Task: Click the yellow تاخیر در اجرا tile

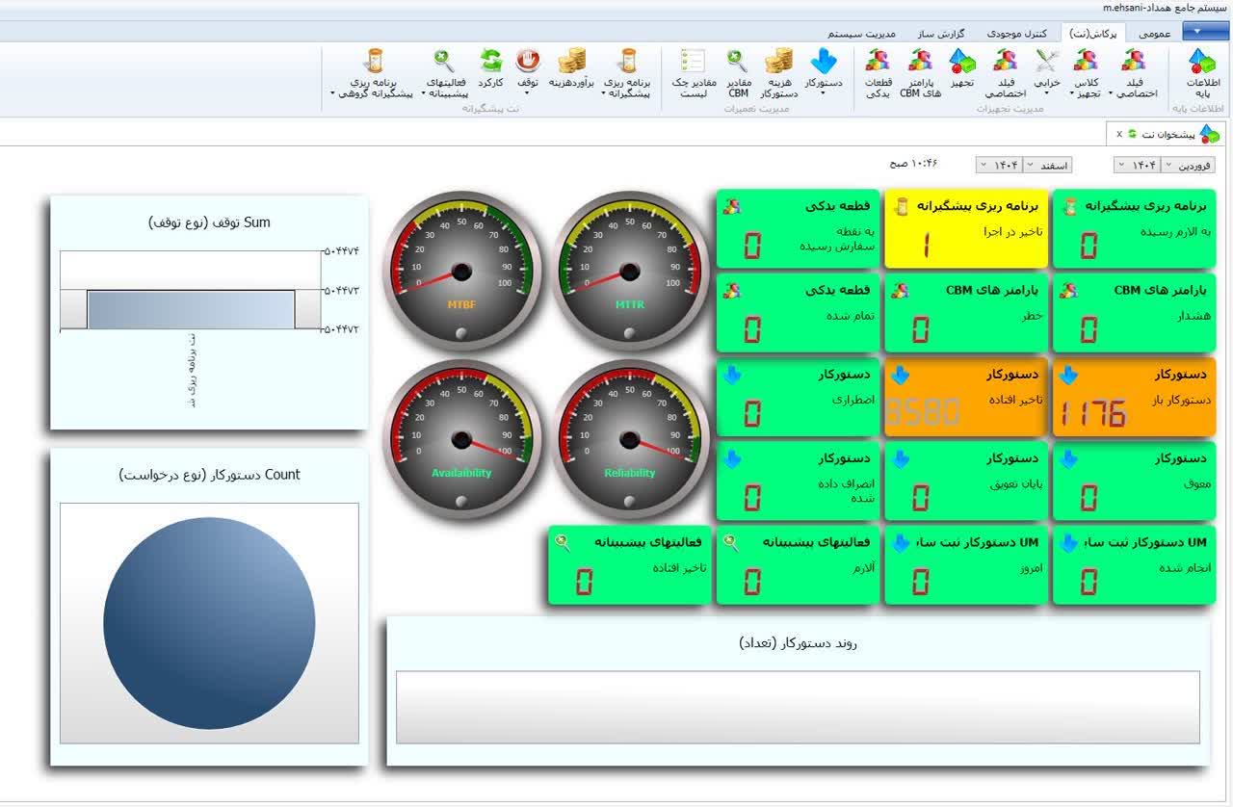Action: point(965,228)
